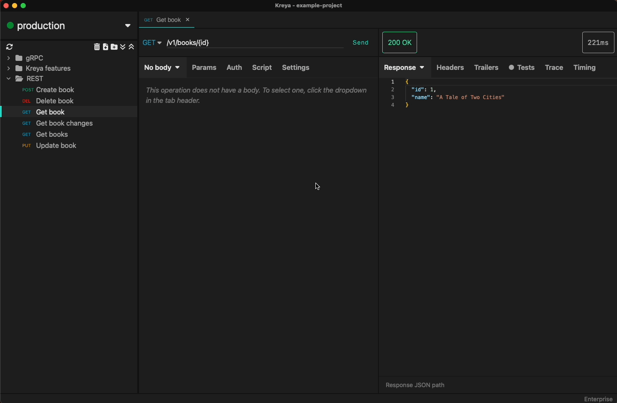Screen dimensions: 617x403
Task: Click the Kreya features folder icon
Action: (19, 69)
